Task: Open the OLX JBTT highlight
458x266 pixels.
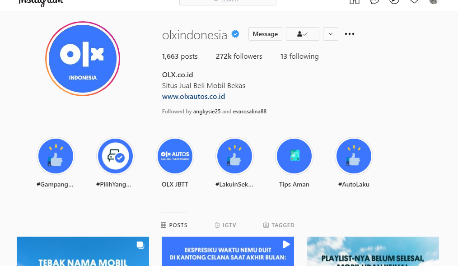Action: point(175,156)
